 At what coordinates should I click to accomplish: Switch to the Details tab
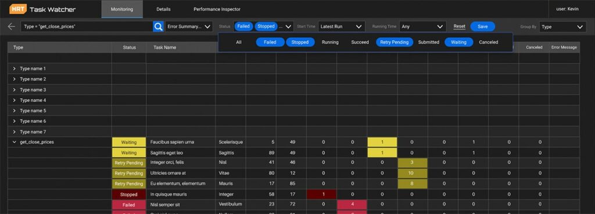pos(163,9)
